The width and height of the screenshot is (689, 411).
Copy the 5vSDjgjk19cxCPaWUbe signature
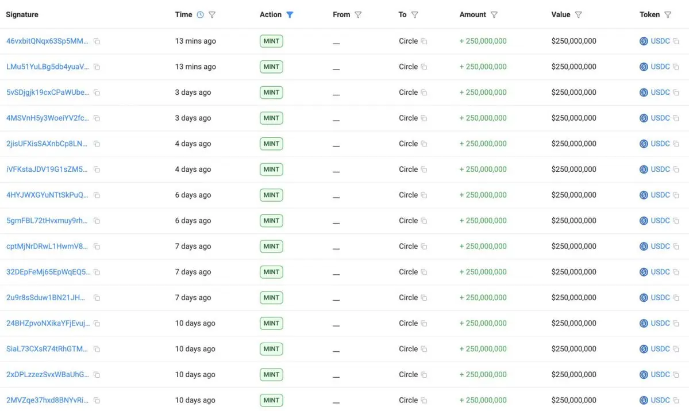[97, 93]
